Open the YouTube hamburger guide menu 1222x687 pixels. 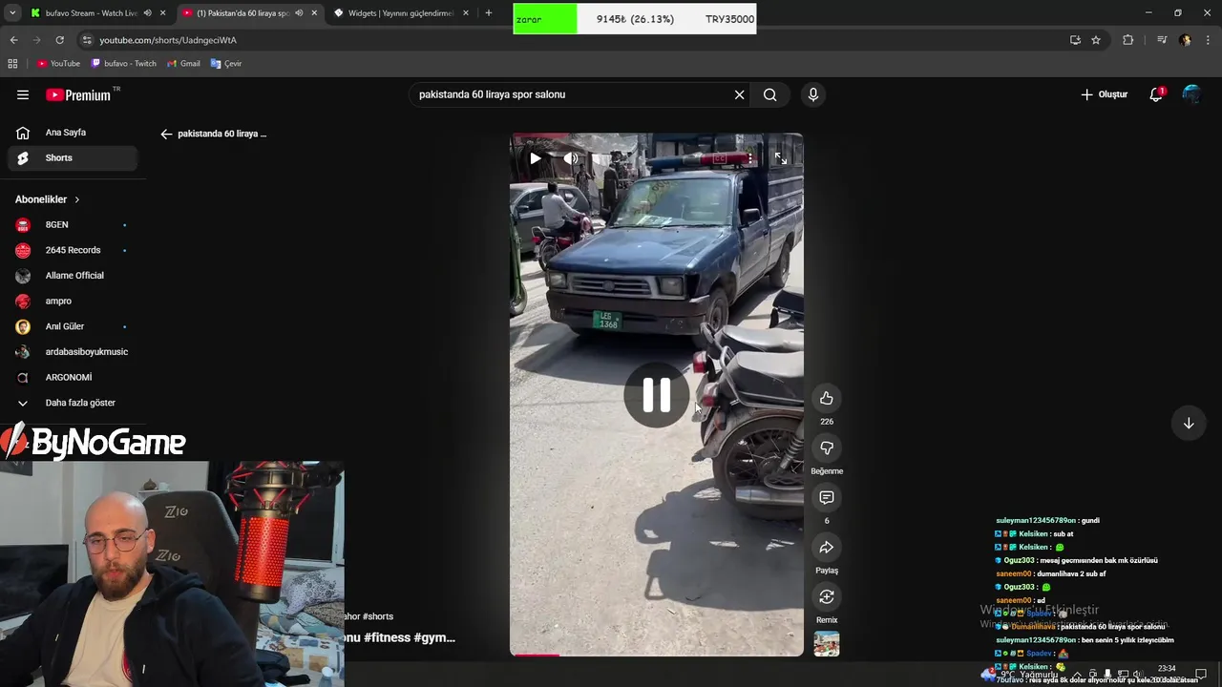tap(23, 94)
